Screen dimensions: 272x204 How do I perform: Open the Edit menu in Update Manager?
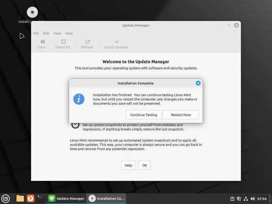[x=46, y=33]
